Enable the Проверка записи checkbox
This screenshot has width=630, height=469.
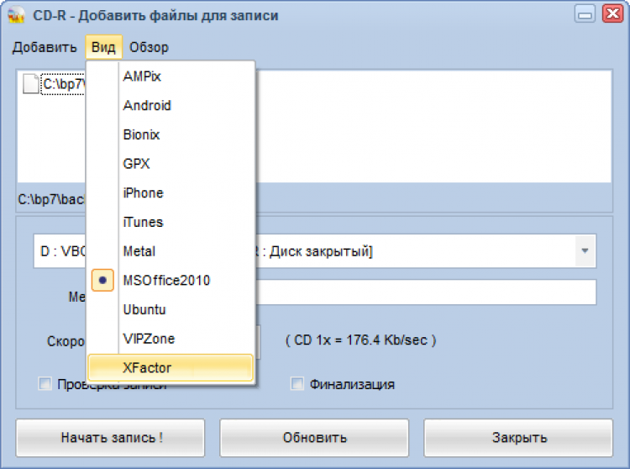coord(45,384)
